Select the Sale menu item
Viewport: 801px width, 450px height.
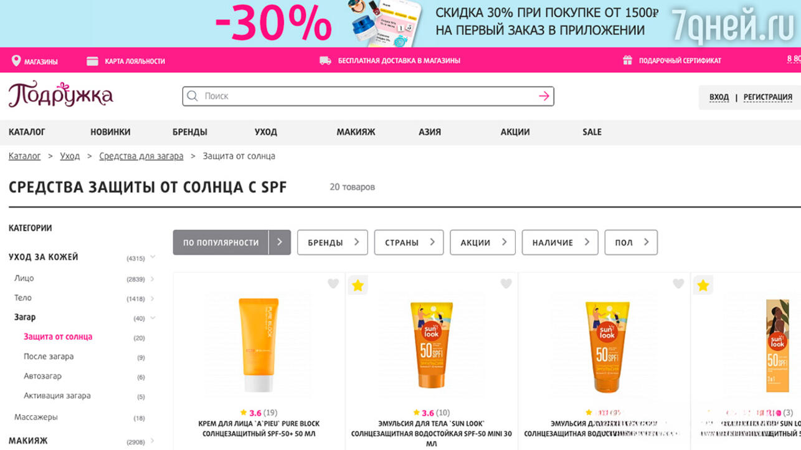click(x=592, y=132)
